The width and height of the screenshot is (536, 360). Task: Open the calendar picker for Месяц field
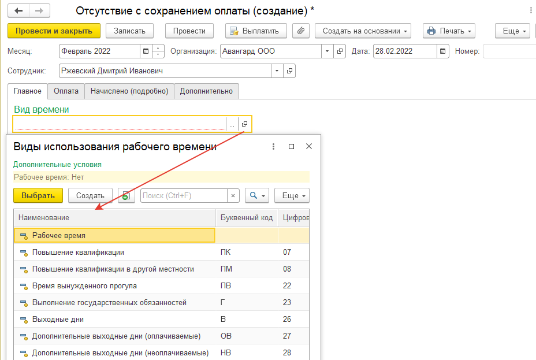(x=146, y=51)
